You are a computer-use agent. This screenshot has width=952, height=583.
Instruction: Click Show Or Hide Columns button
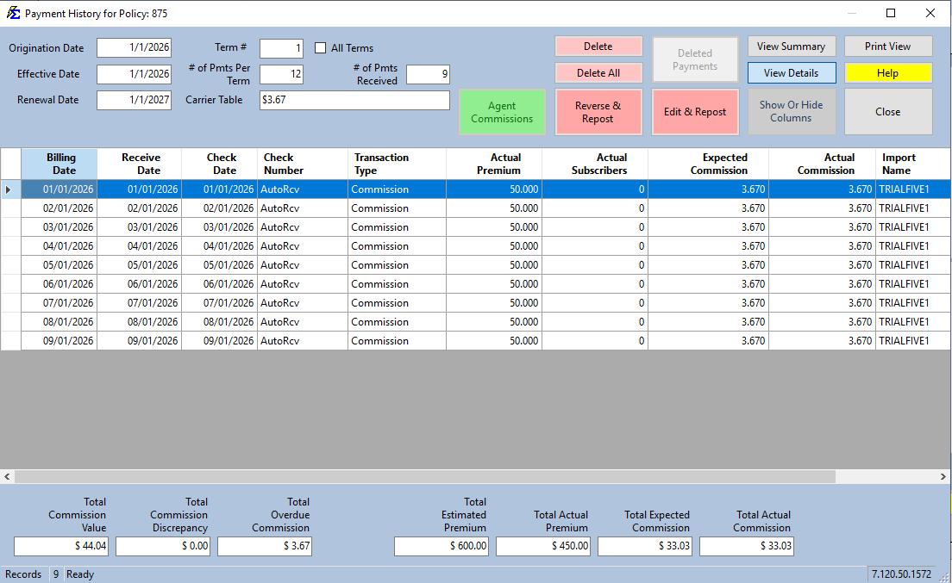click(x=791, y=112)
